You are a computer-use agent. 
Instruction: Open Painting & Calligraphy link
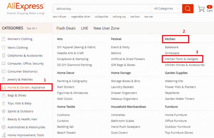pos(72,81)
